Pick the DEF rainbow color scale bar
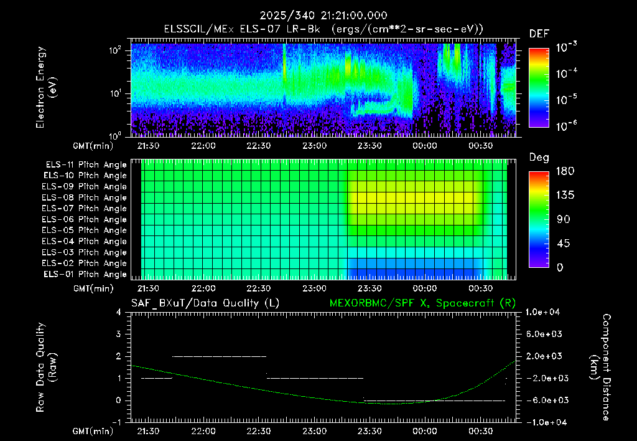 (539, 87)
